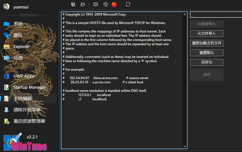Click the yuensui username text
This screenshot has width=242, height=152.
pyautogui.click(x=21, y=7)
